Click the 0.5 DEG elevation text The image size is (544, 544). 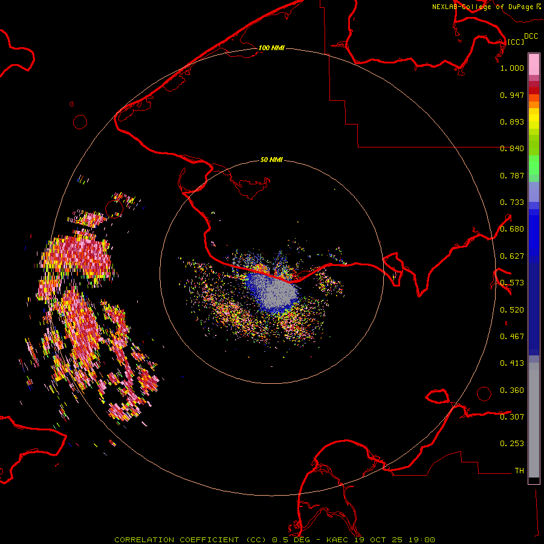pyautogui.click(x=291, y=540)
